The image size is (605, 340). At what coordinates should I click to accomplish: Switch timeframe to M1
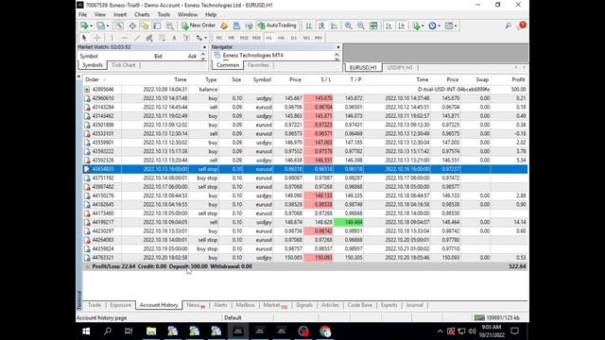[219, 38]
